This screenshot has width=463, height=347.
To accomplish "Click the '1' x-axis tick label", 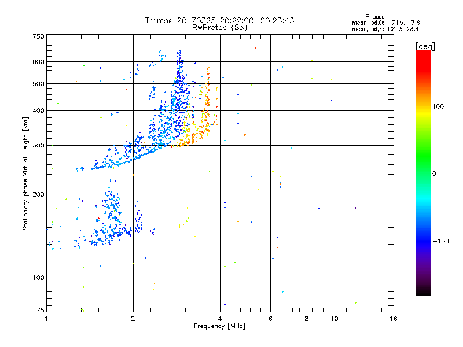I will click(x=46, y=319).
